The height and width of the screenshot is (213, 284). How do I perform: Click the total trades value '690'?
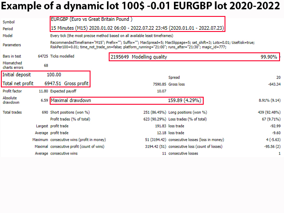45,112
